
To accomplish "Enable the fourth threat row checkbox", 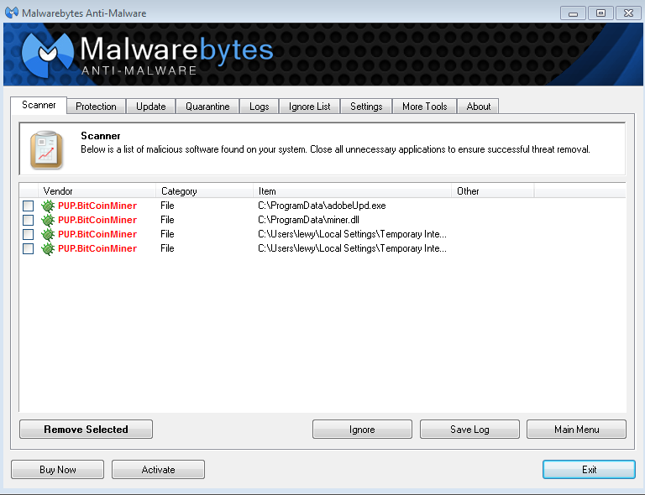I will point(29,248).
